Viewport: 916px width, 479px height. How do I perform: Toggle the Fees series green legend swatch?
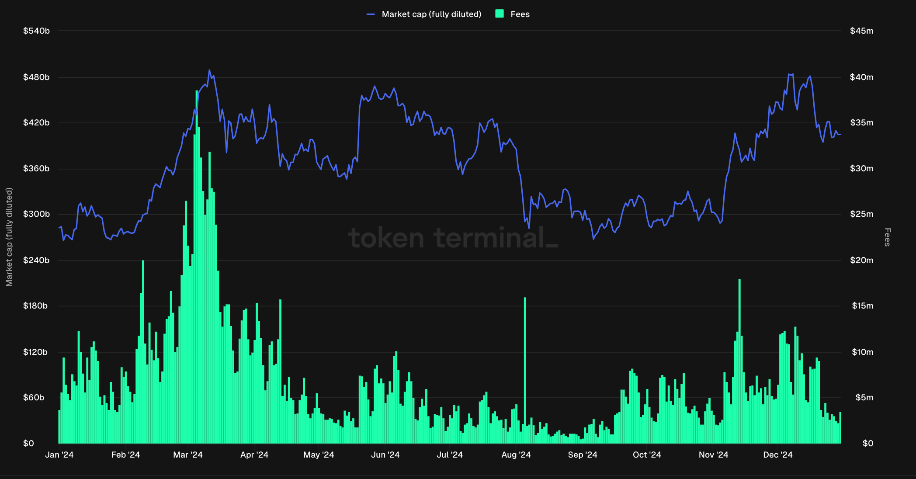500,14
